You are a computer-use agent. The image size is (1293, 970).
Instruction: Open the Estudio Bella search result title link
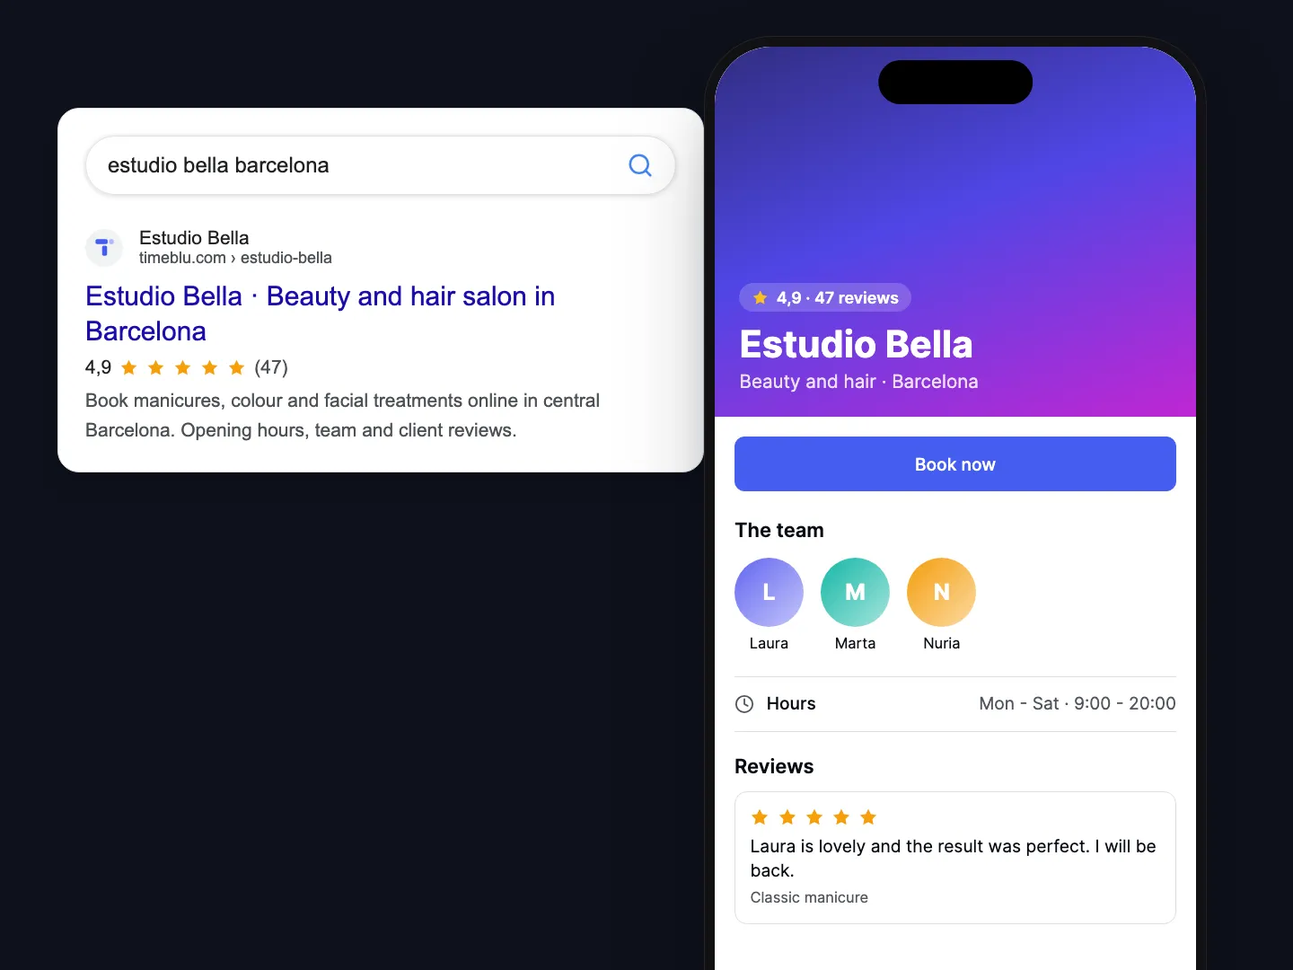click(x=320, y=313)
